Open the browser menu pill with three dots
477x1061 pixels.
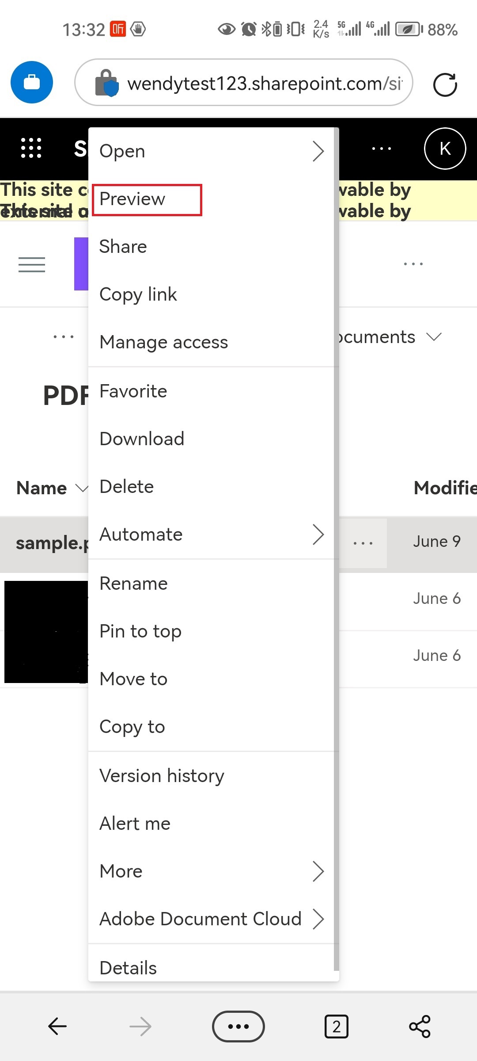tap(238, 1026)
